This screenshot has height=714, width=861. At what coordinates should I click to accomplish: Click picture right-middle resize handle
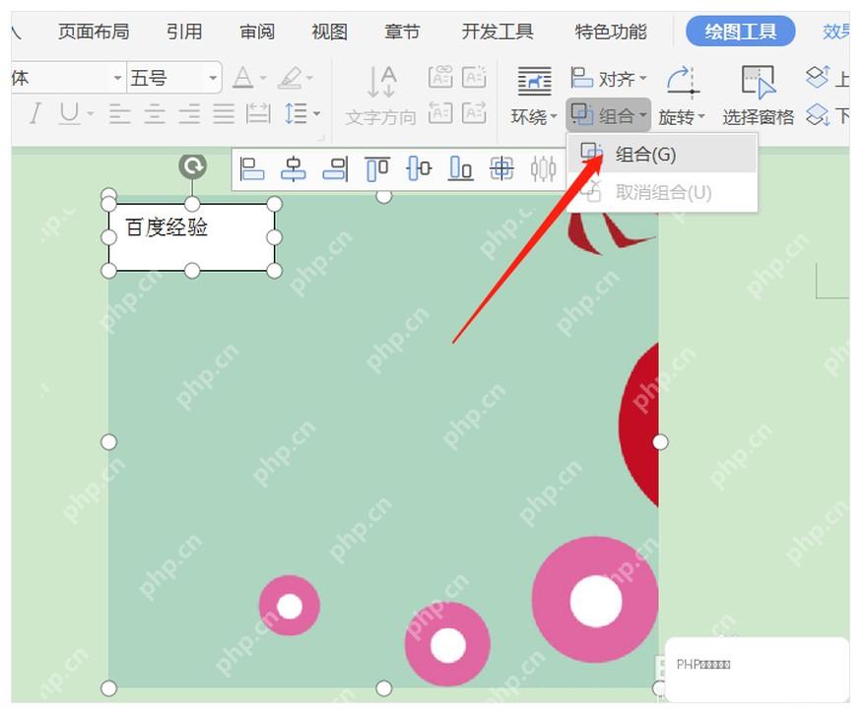(660, 442)
